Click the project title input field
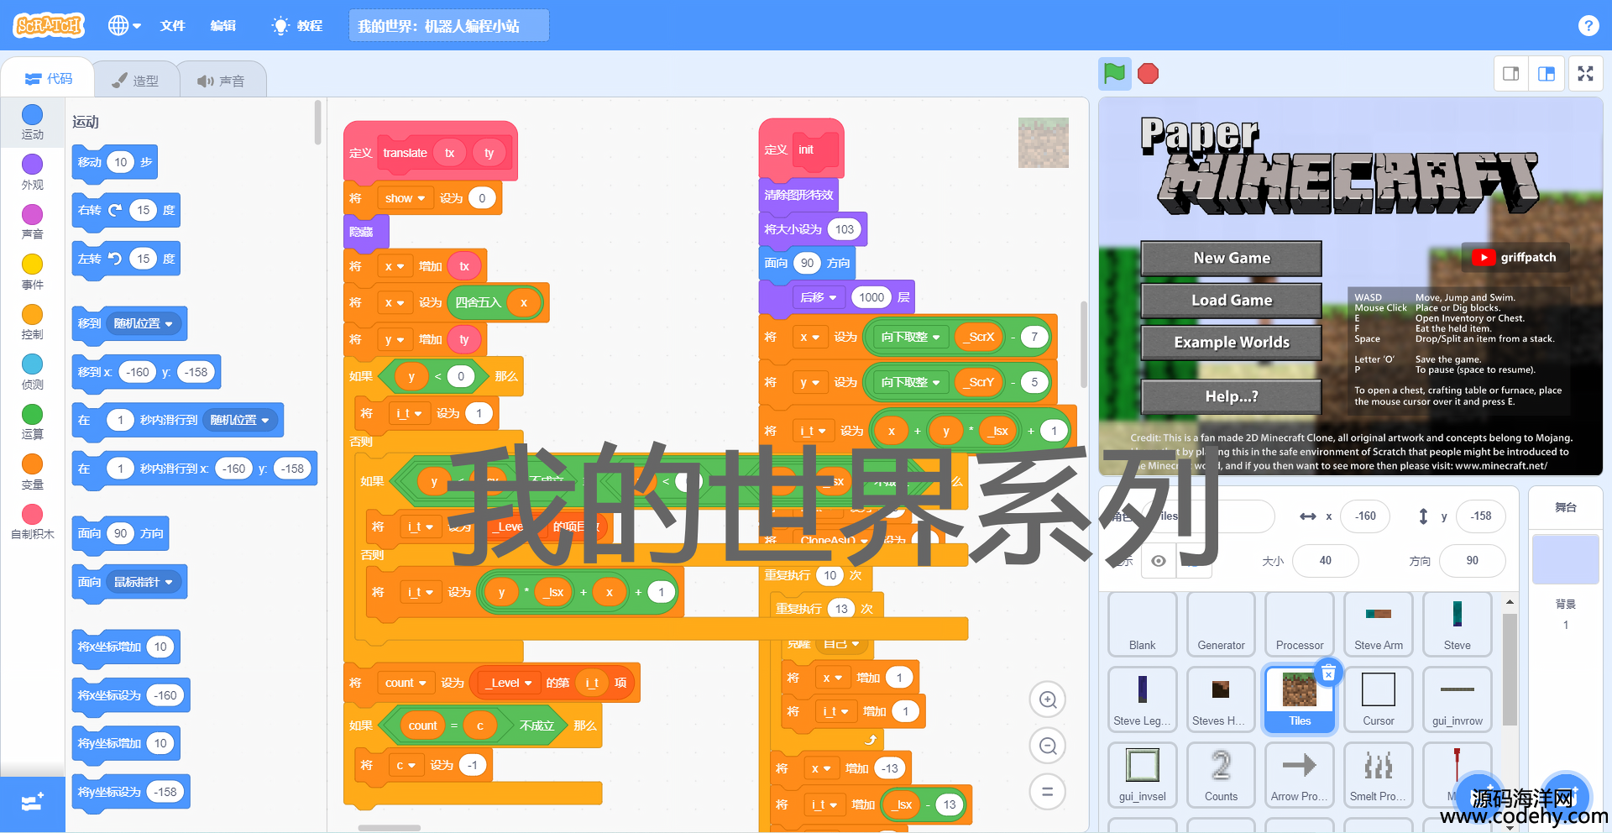Screen dimensions: 1612x833 click(449, 25)
